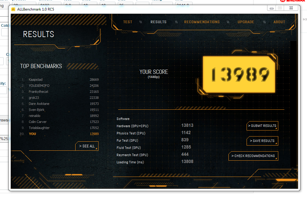Click Kaapstad's score 28669
307x198 pixels.
(x=94, y=80)
